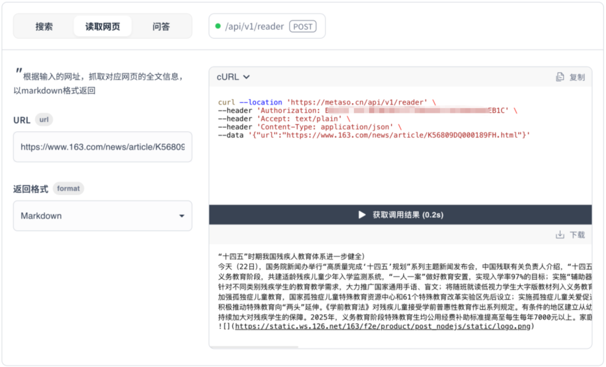
Task: Click the description text about markdown格式返回
Action: (x=99, y=84)
